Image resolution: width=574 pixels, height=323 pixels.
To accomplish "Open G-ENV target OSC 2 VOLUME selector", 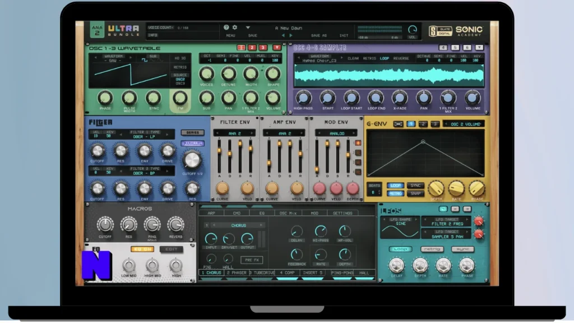I will [464, 124].
